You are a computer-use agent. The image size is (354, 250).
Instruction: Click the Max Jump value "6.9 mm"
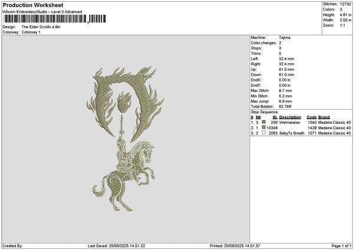tap(286, 101)
